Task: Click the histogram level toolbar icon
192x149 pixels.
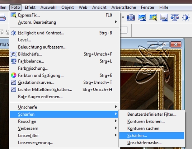Action: [164, 17]
